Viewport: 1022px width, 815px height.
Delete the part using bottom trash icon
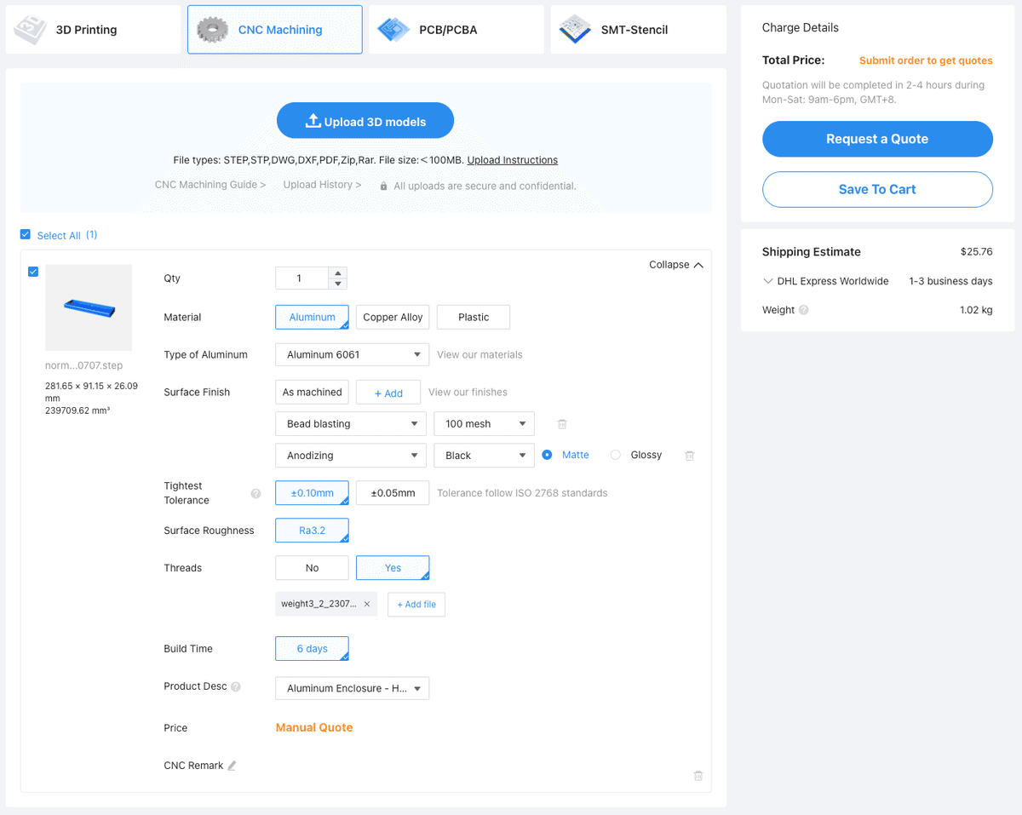(x=698, y=776)
